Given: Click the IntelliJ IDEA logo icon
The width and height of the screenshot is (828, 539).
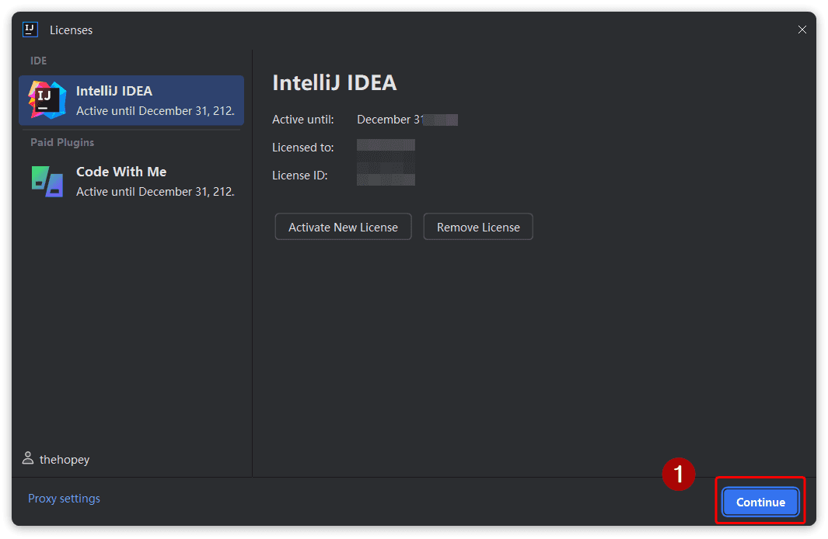Looking at the screenshot, I should point(47,100).
